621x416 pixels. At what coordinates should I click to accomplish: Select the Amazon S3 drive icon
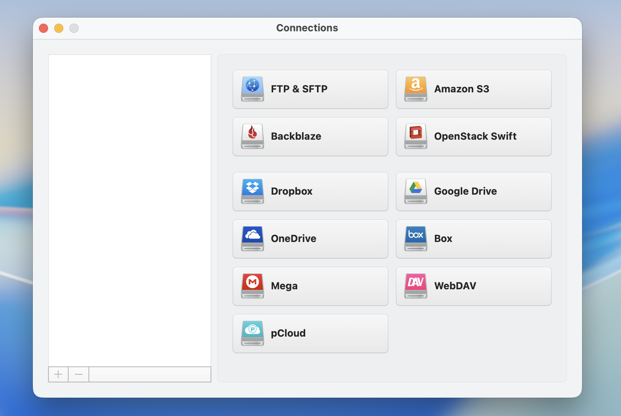coord(416,89)
